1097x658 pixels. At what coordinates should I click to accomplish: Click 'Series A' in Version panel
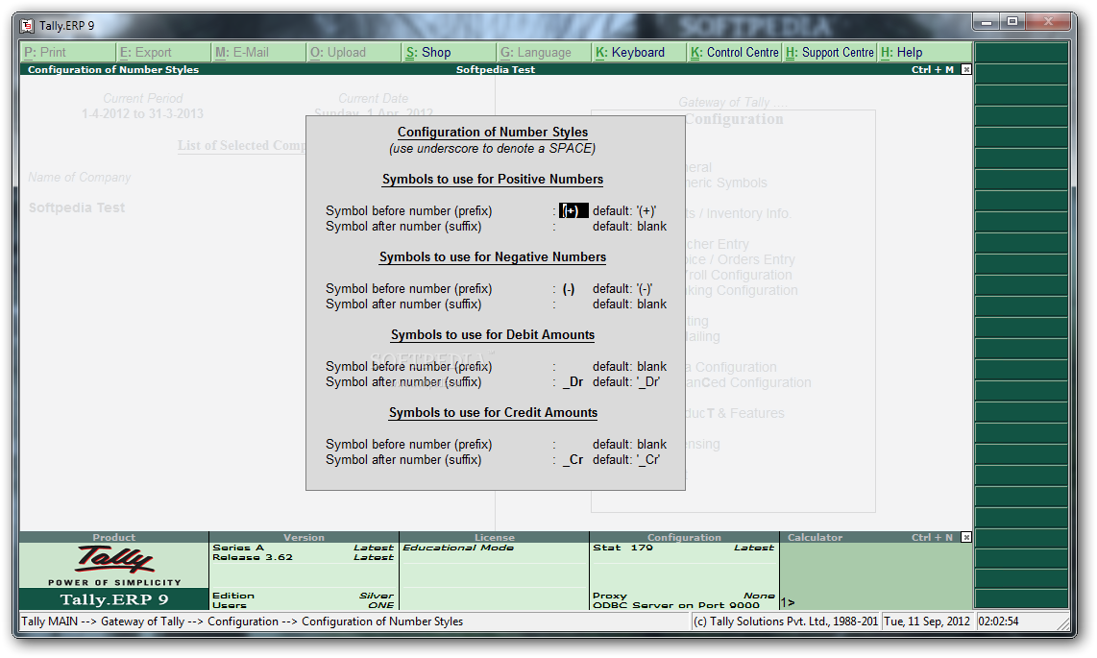point(238,548)
